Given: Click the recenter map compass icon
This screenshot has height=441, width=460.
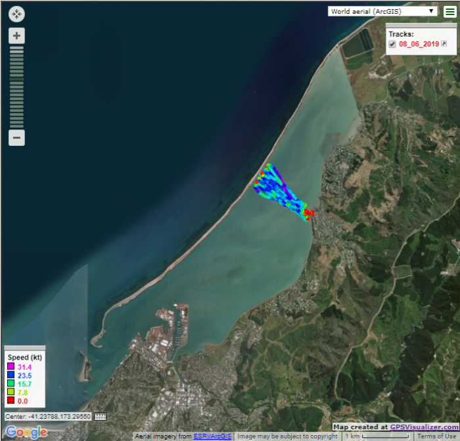Looking at the screenshot, I should click(16, 14).
